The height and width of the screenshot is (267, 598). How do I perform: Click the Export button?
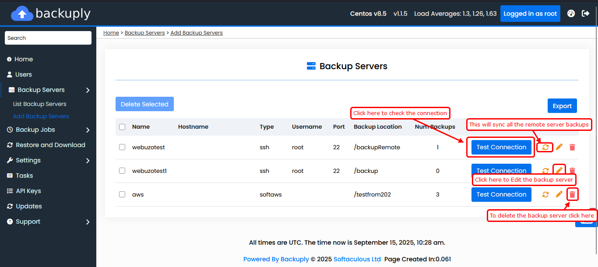click(x=562, y=106)
